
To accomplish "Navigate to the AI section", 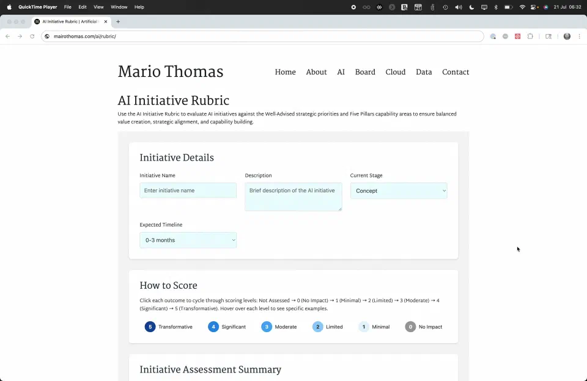I will pos(341,72).
